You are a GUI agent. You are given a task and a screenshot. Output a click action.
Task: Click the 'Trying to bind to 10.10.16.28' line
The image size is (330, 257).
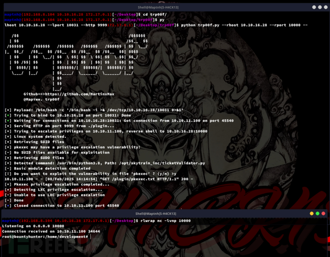[x=68, y=115]
